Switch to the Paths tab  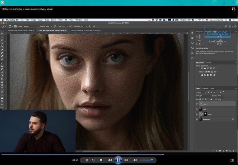point(212,88)
